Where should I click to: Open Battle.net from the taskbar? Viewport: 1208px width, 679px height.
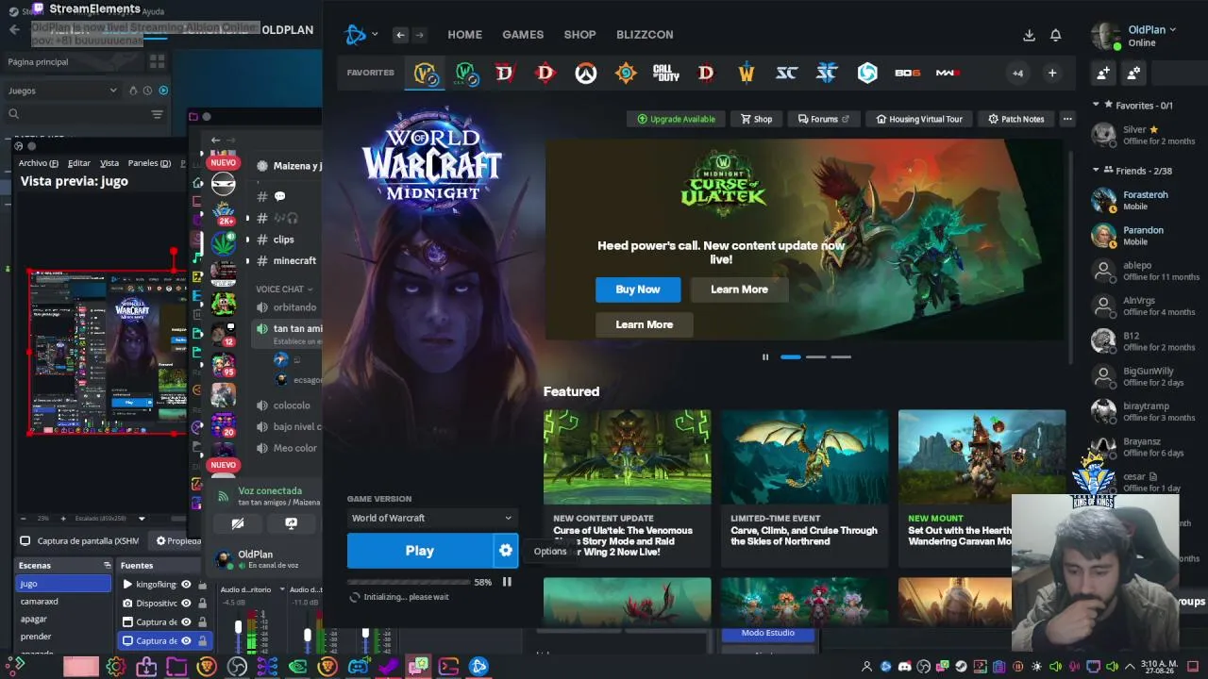pos(478,667)
